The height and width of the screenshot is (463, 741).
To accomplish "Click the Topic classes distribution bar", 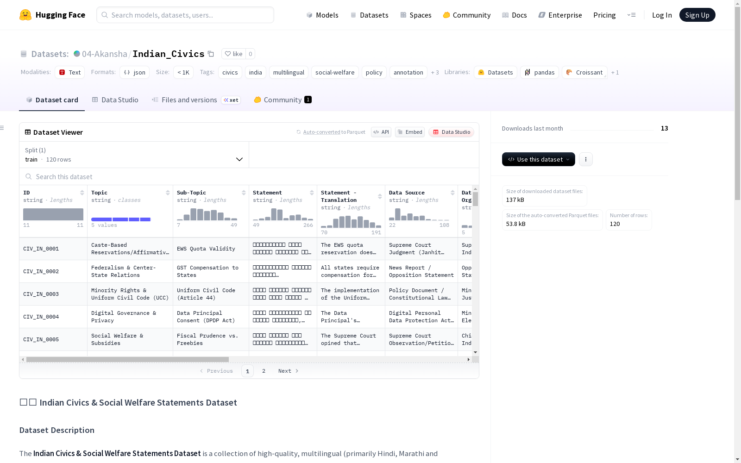I will coord(121,219).
